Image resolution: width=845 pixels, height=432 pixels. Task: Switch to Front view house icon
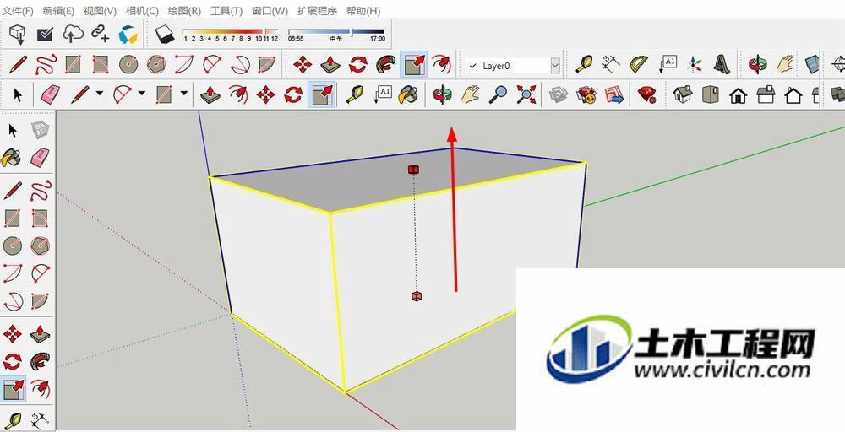739,95
